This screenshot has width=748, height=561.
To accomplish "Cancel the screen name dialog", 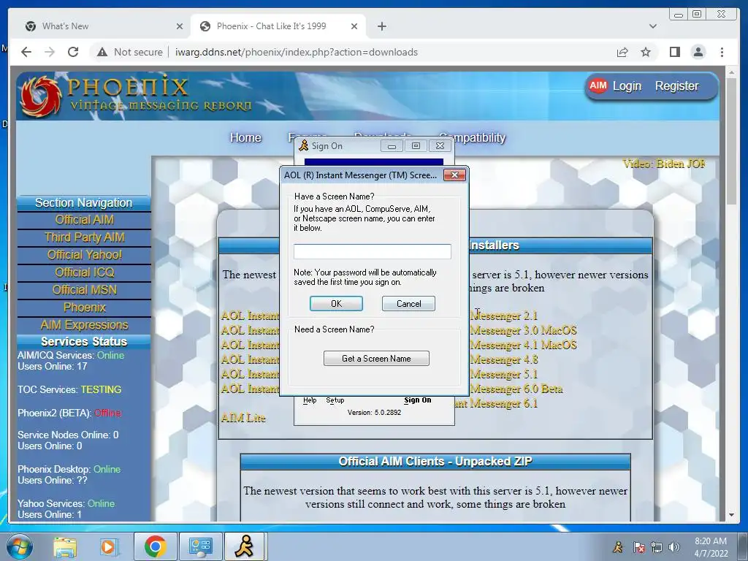I will pyautogui.click(x=408, y=303).
